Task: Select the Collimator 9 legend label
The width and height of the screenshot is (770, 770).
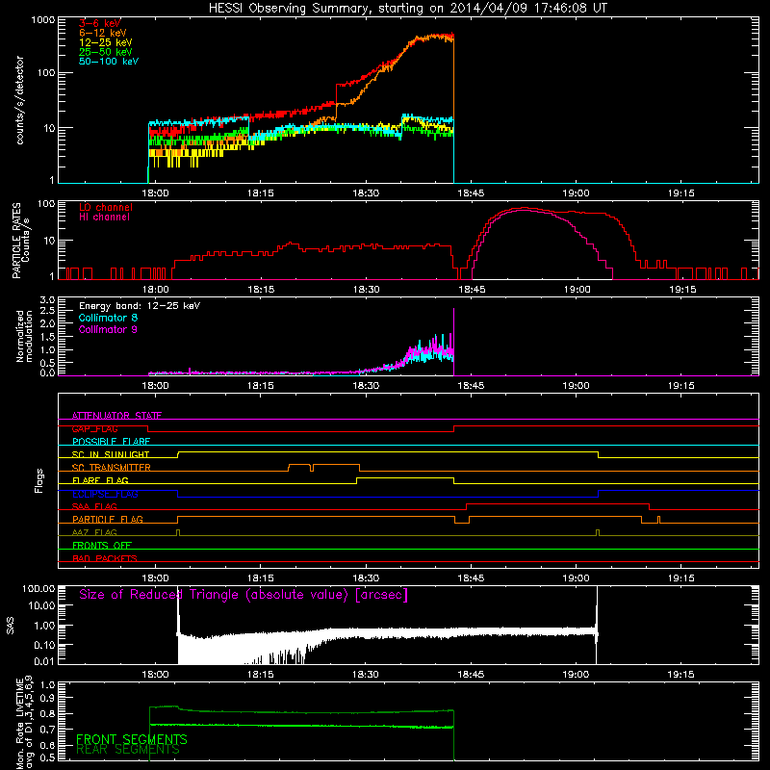Action: [x=108, y=329]
